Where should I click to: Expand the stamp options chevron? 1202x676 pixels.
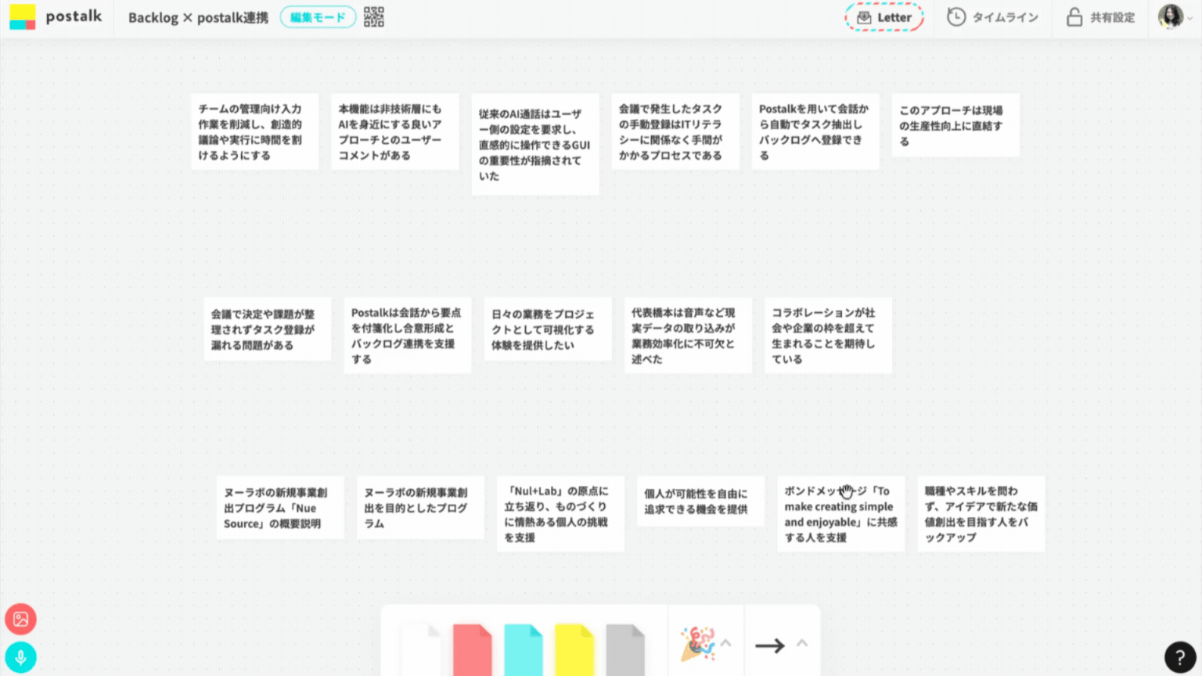(x=726, y=643)
